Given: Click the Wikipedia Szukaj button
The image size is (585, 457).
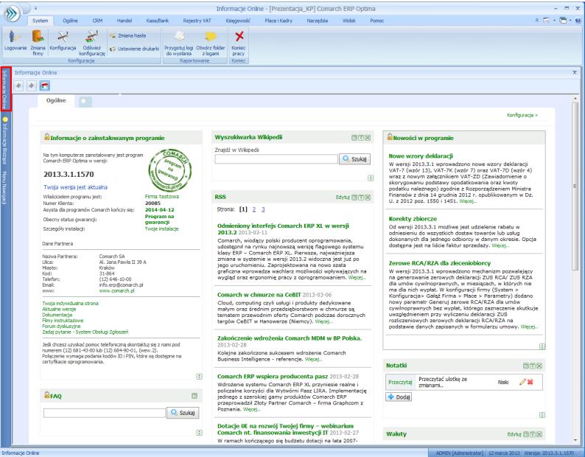Looking at the screenshot, I should [355, 159].
